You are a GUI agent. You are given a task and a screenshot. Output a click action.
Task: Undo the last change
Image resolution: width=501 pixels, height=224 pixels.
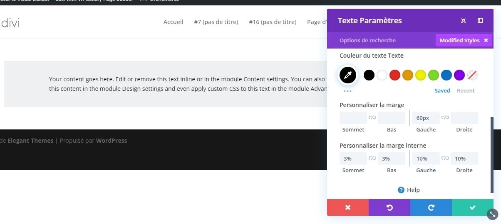[389, 207]
